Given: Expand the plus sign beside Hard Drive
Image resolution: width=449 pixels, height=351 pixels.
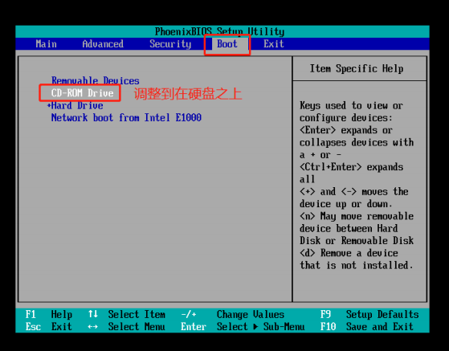Looking at the screenshot, I should (x=49, y=105).
